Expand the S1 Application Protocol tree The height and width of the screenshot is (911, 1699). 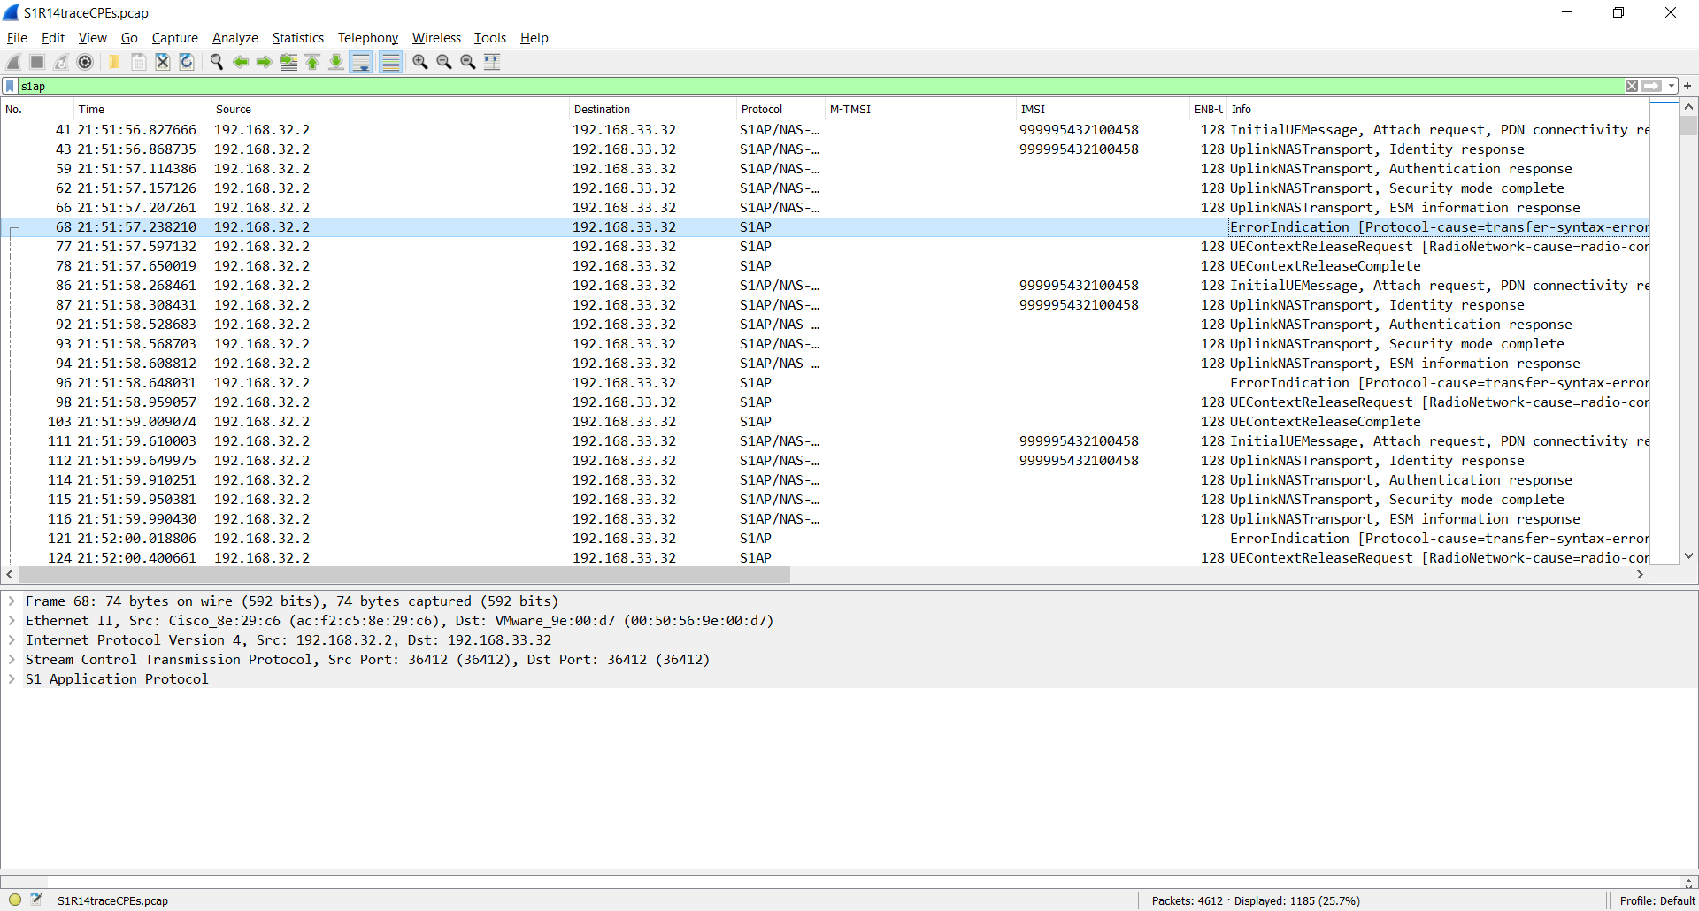pos(12,678)
